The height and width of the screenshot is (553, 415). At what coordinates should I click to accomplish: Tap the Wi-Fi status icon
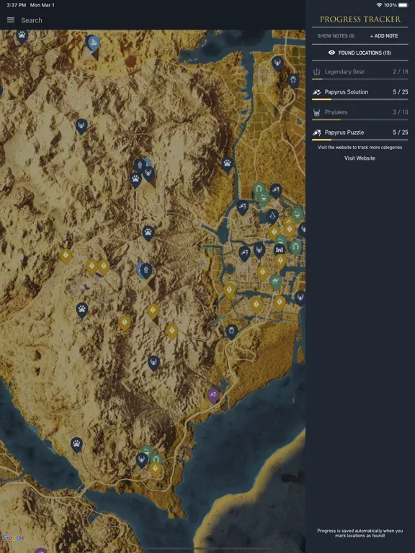point(379,5)
